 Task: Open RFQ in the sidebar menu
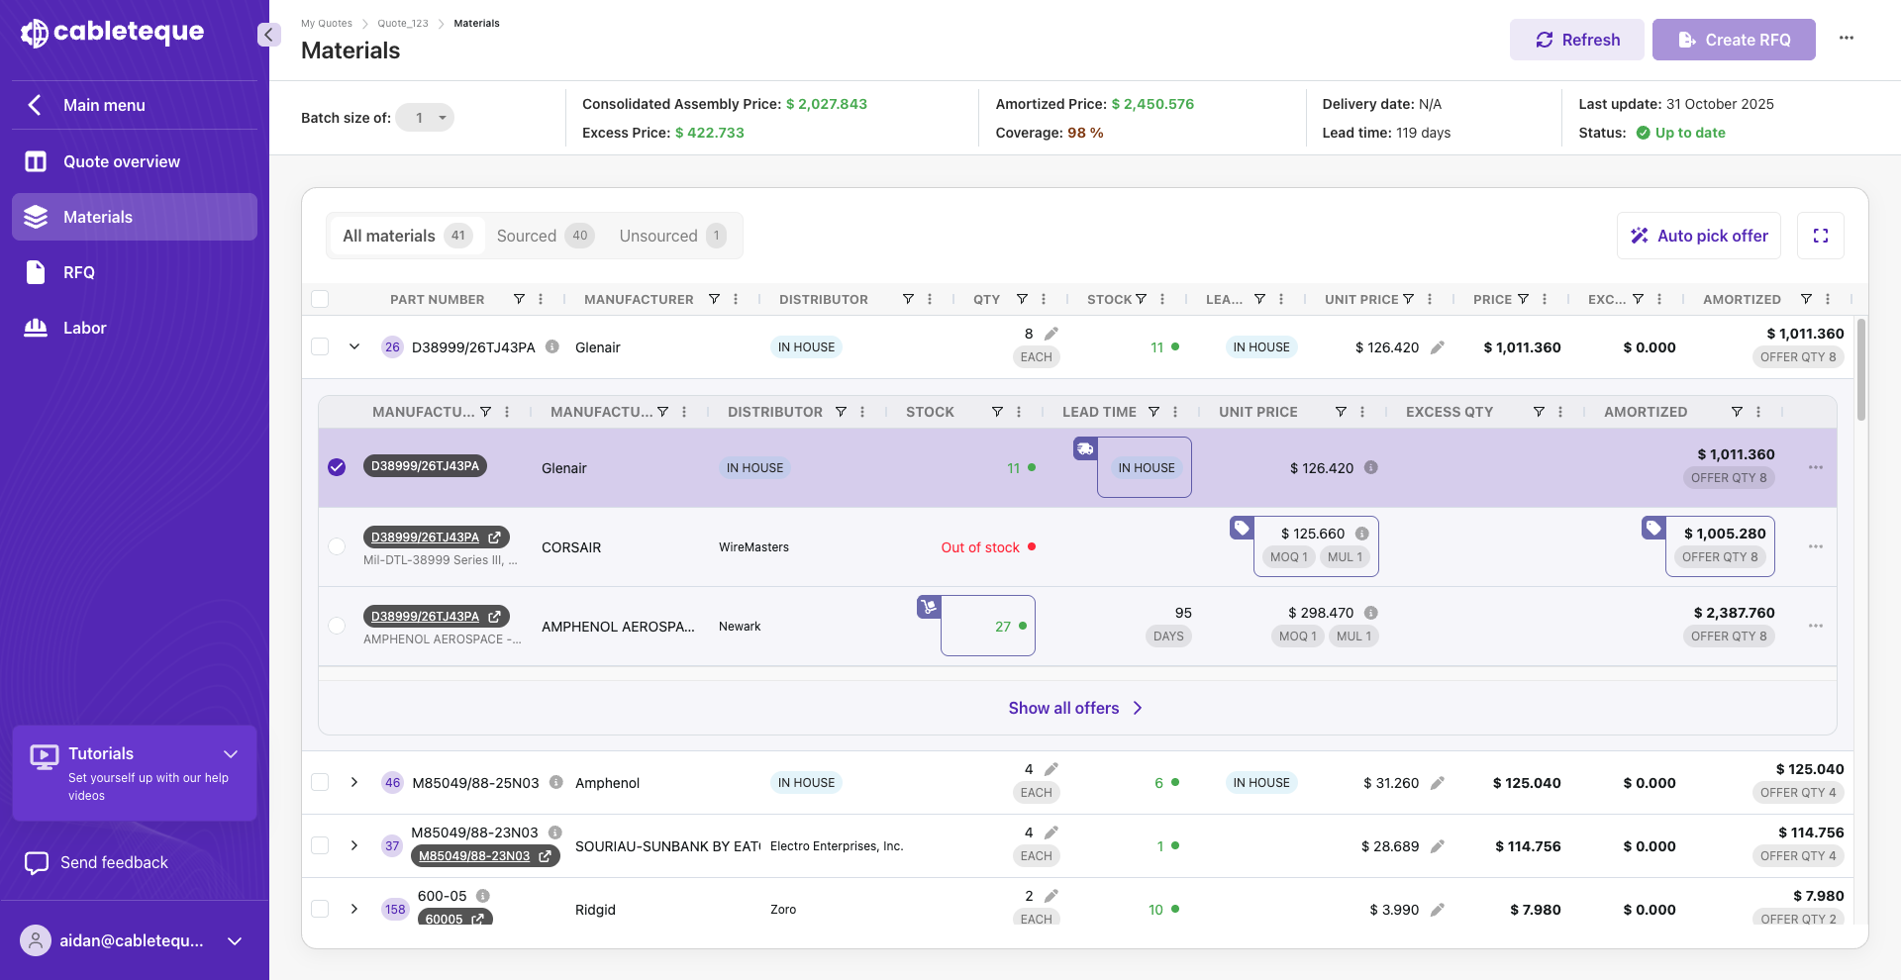coord(79,272)
